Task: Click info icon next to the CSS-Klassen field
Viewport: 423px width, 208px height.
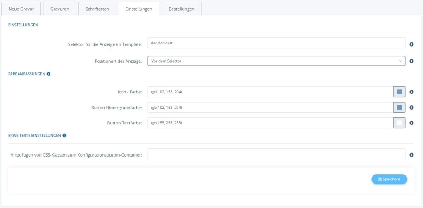Action: click(411, 155)
